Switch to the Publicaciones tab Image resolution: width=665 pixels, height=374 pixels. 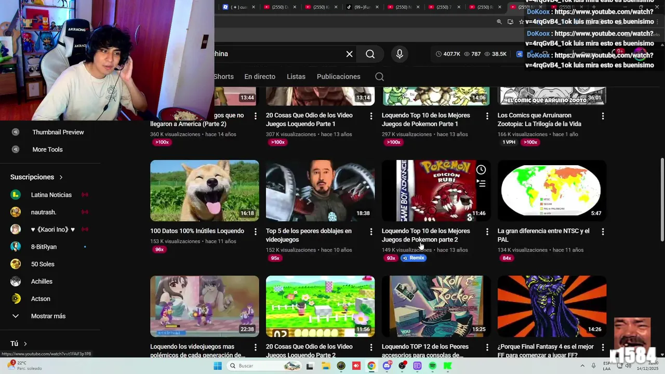coord(338,76)
